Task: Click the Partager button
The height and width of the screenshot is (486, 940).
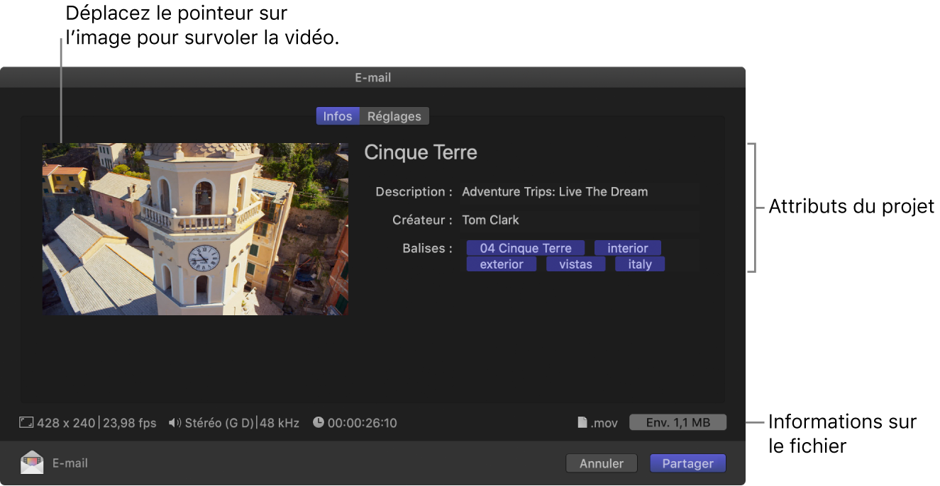Action: [x=687, y=463]
